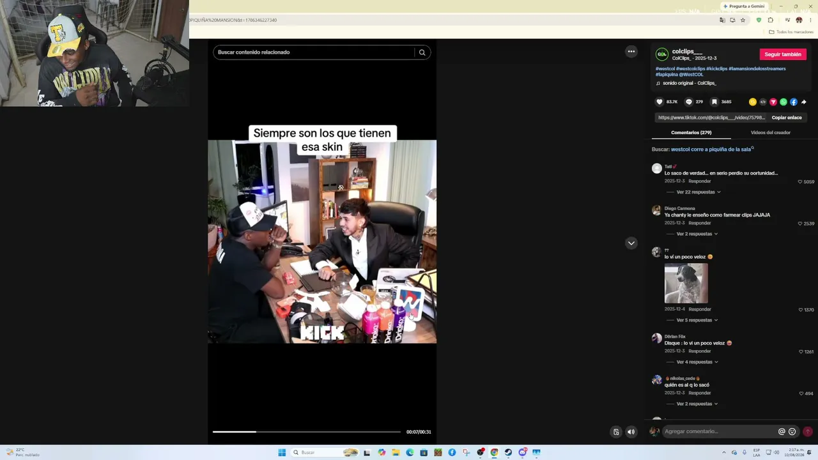Expand 'Ver 5 respuestas' replies
818x460 pixels.
697,320
